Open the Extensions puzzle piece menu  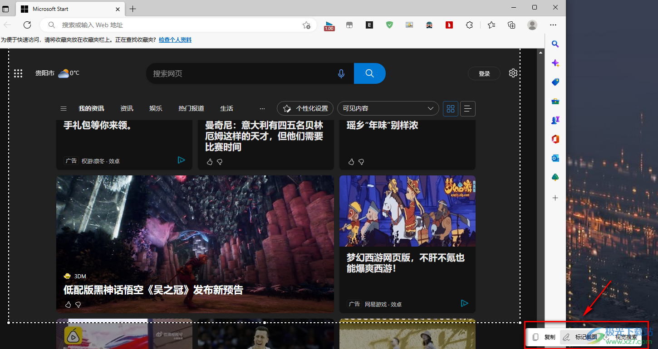(x=470, y=25)
